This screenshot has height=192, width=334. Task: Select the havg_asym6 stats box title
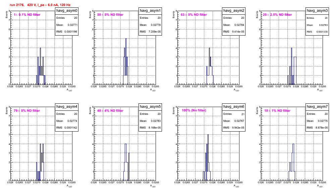pos(234,106)
